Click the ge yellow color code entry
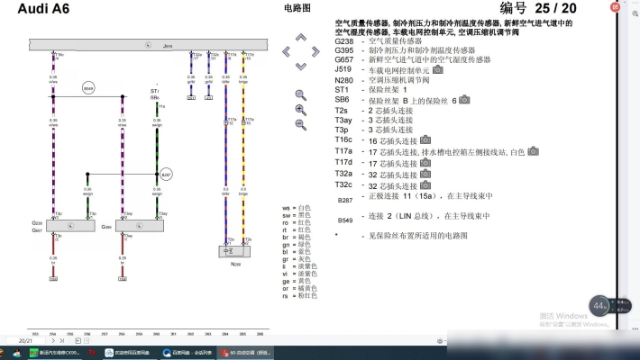 click(297, 281)
